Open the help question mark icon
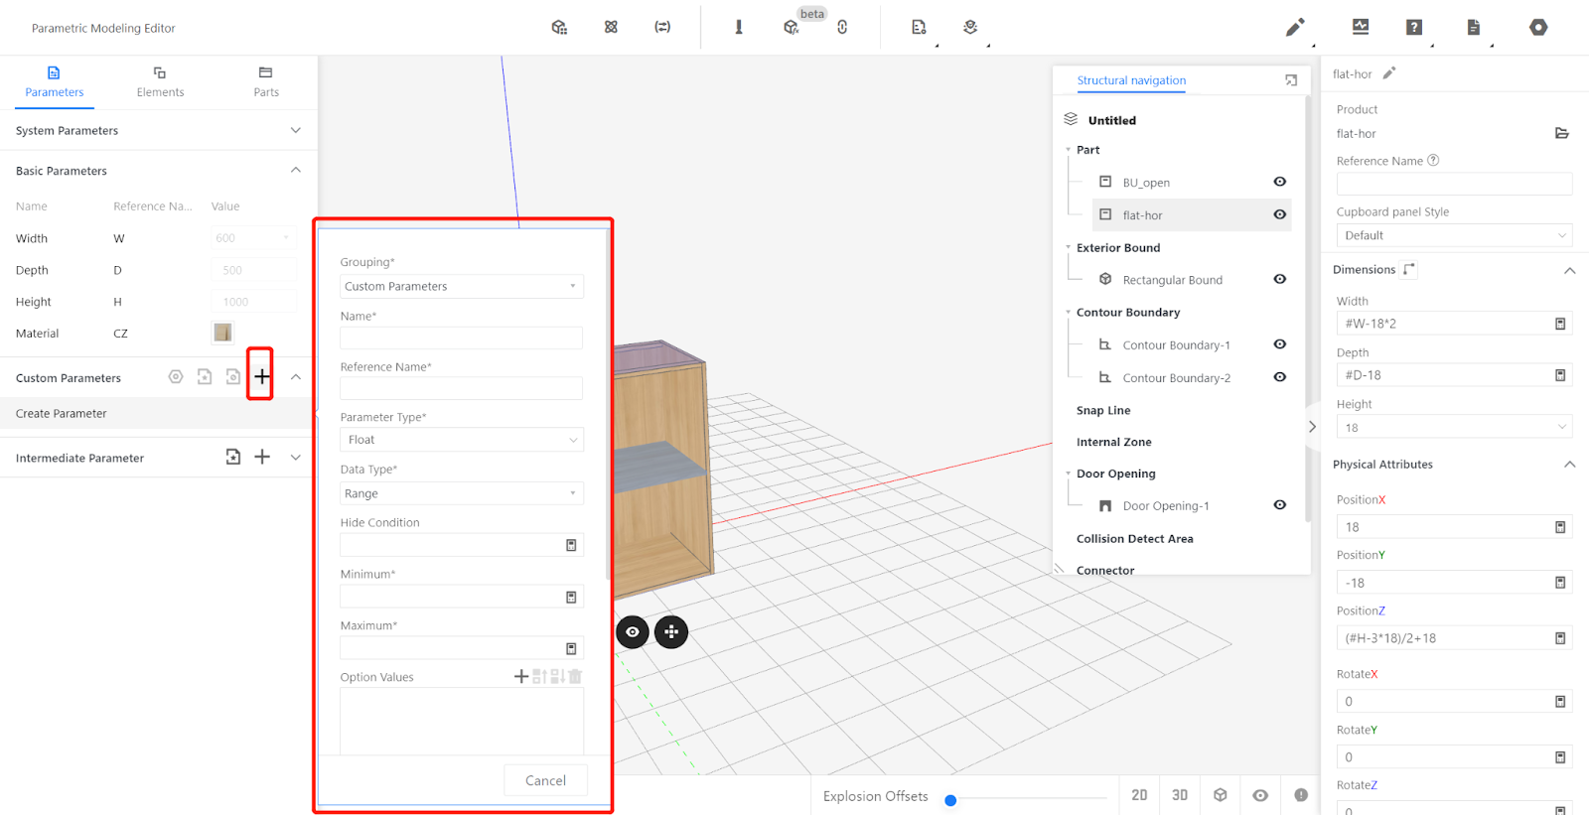Image resolution: width=1589 pixels, height=815 pixels. point(1414,28)
